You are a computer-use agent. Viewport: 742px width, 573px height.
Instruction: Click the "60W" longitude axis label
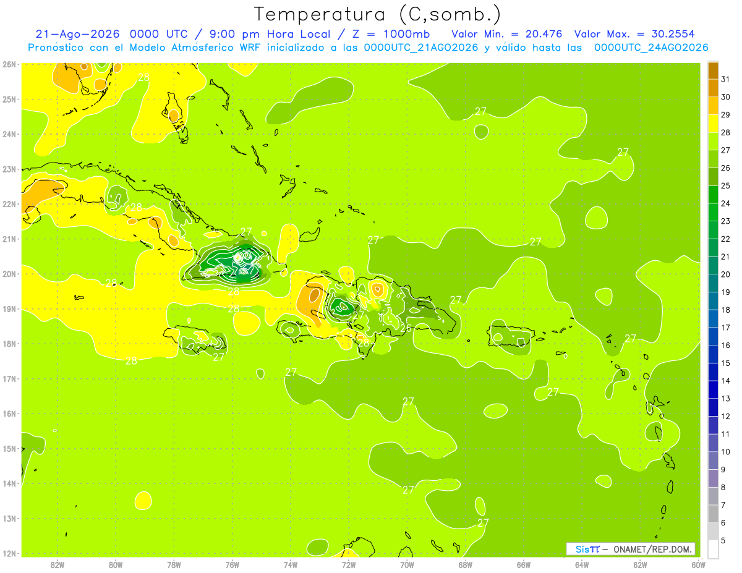(x=698, y=564)
